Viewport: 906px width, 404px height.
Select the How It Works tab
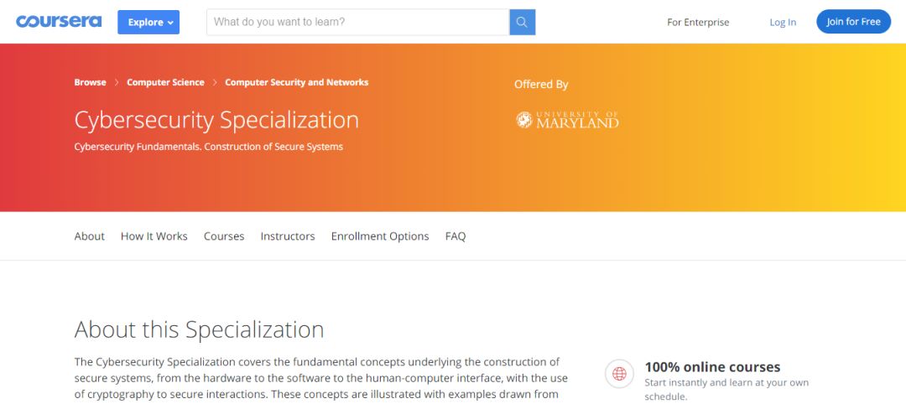(154, 236)
